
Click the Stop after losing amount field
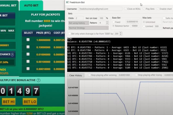[x=169, y=75]
